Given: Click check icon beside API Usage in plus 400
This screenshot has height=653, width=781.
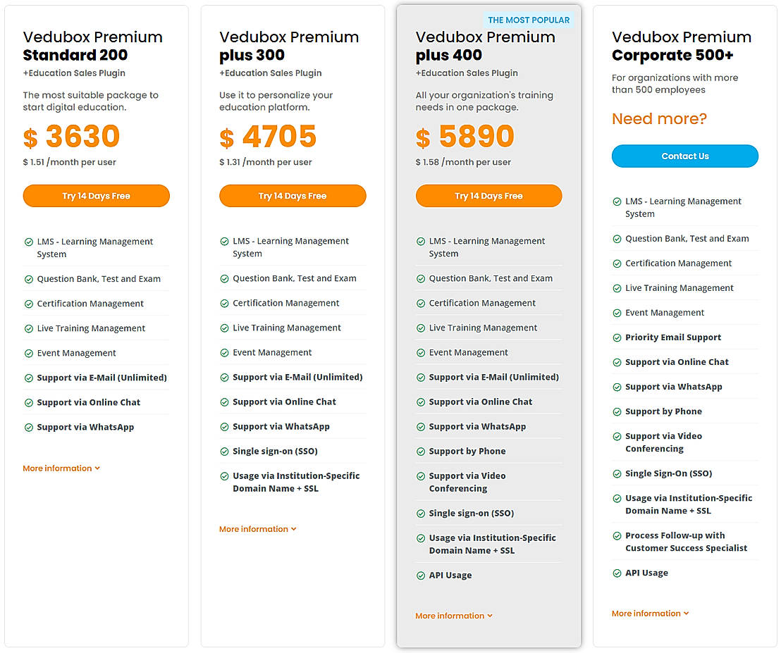Looking at the screenshot, I should click(421, 576).
